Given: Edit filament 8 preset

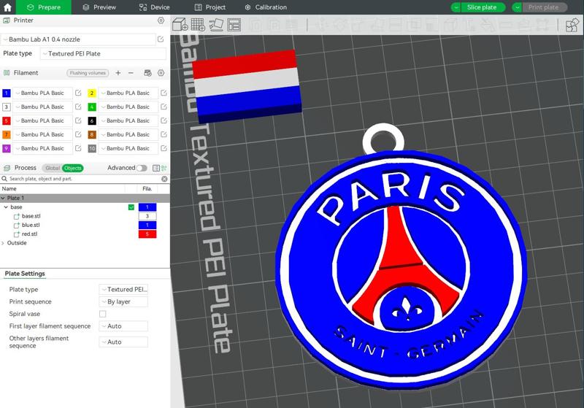Looking at the screenshot, I should coord(164,134).
